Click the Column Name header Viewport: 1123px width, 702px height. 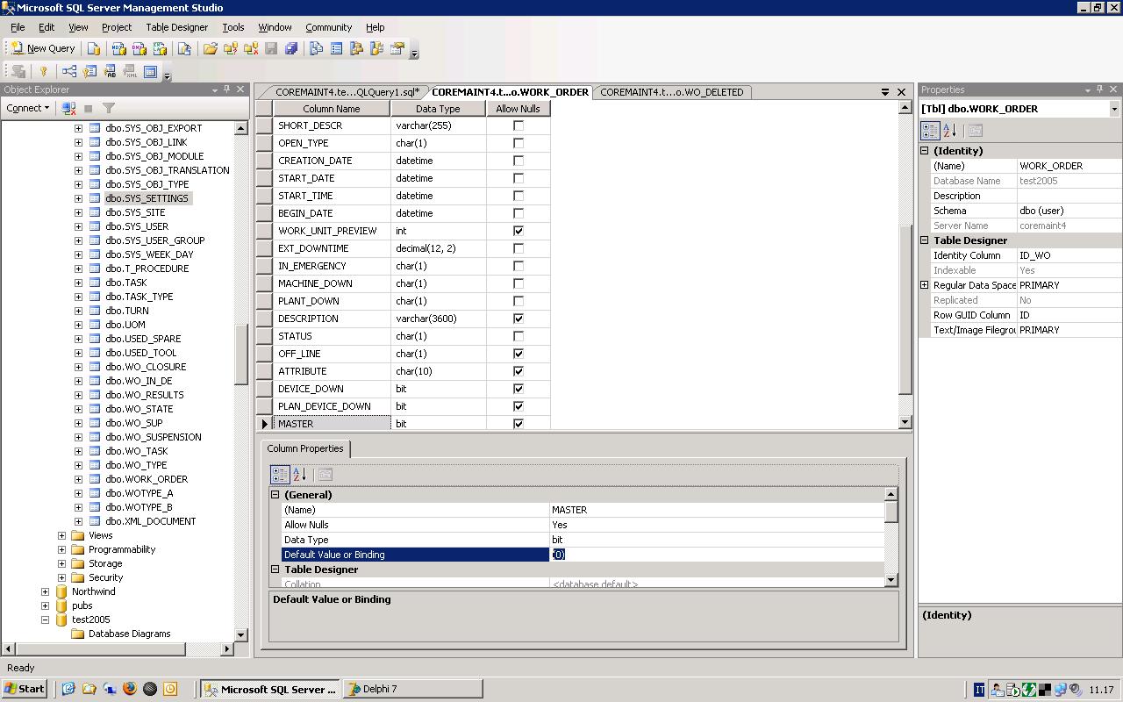coord(332,109)
